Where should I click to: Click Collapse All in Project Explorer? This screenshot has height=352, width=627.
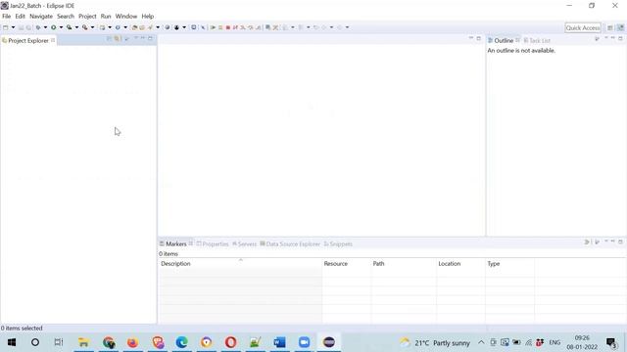(x=109, y=39)
